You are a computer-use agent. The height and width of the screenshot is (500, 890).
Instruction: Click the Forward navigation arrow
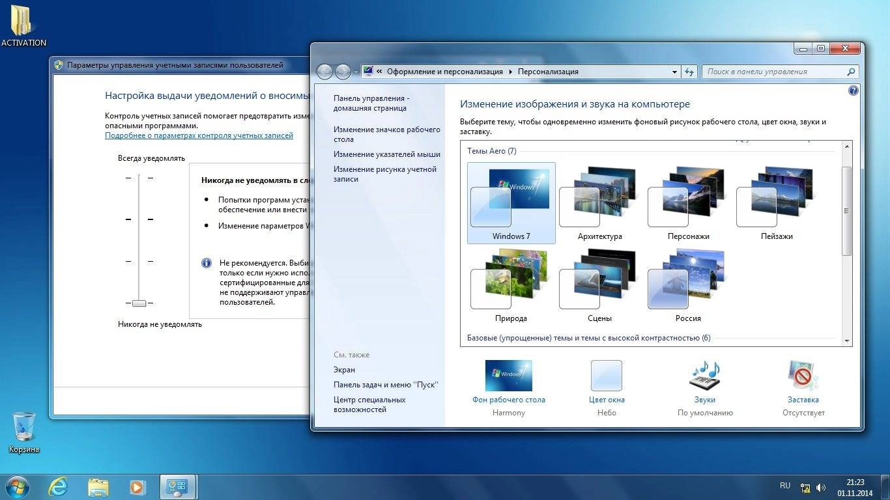(x=343, y=72)
